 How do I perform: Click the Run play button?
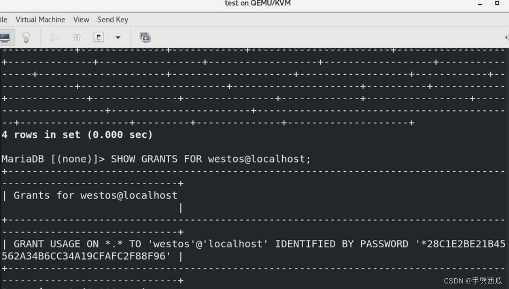54,37
